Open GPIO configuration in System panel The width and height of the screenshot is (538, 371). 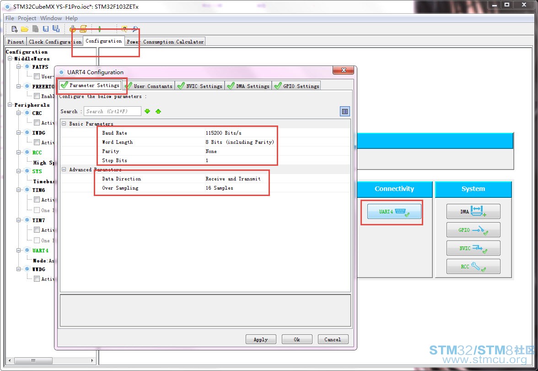(473, 230)
